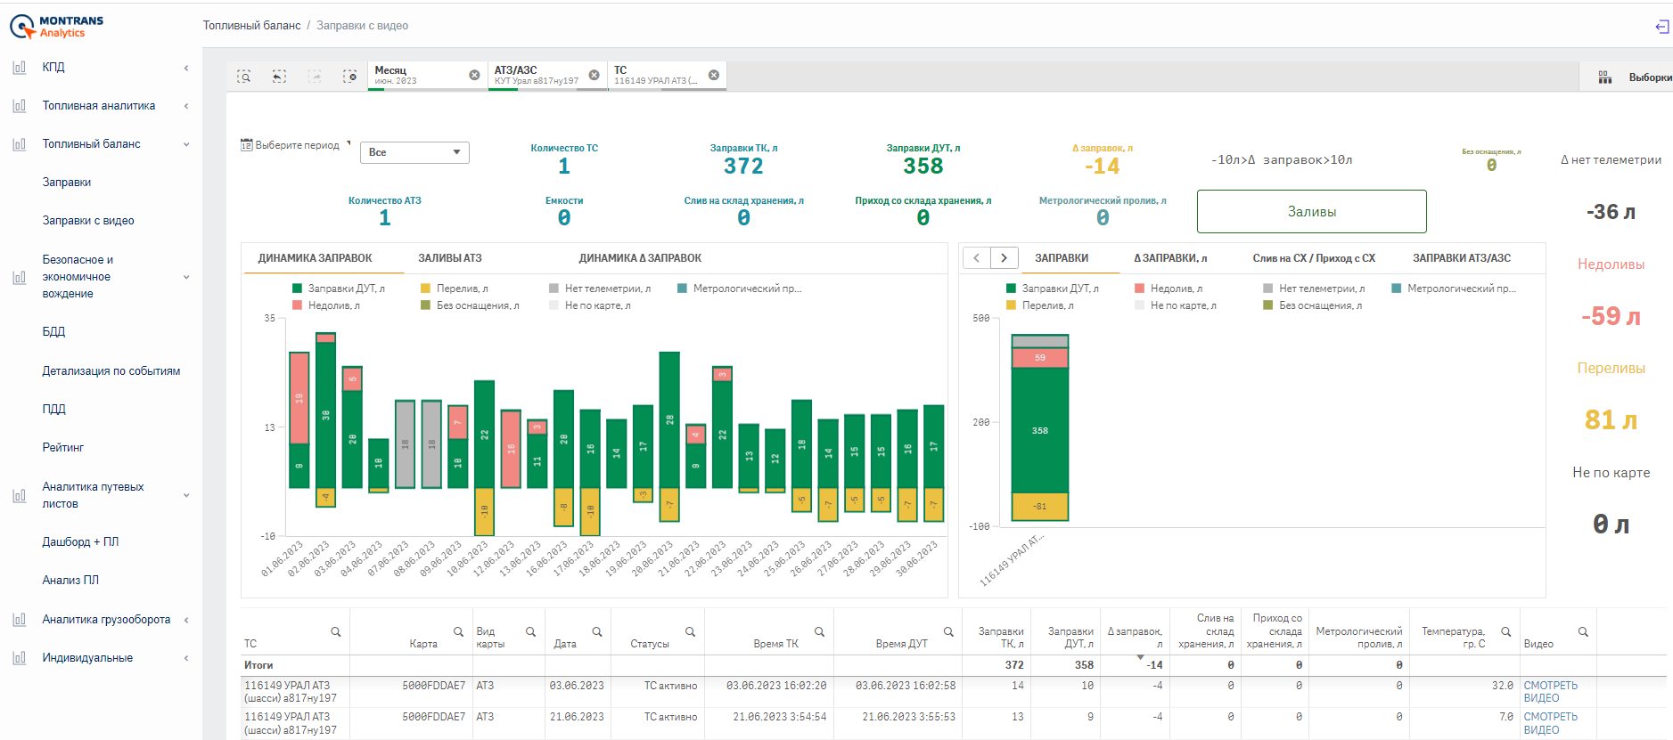Search in the Время ДУТ column
This screenshot has width=1673, height=740.
948,632
